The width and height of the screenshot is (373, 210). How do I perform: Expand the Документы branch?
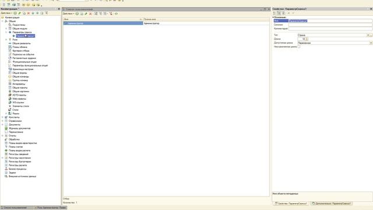2,125
